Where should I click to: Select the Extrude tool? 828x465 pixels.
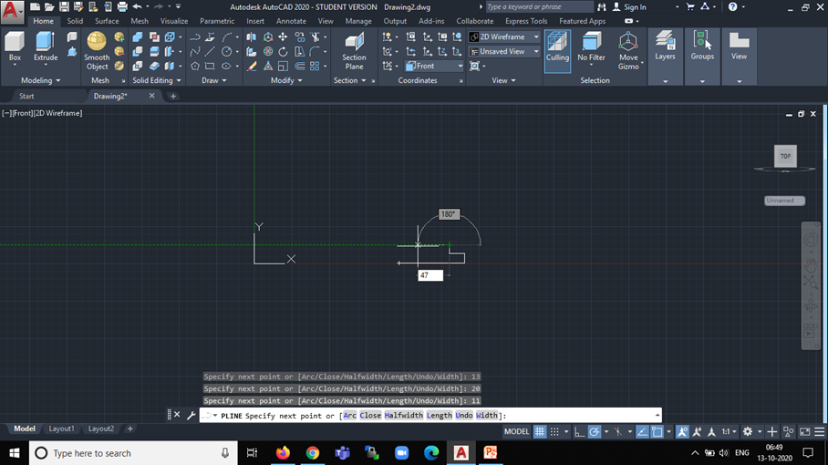pos(46,47)
